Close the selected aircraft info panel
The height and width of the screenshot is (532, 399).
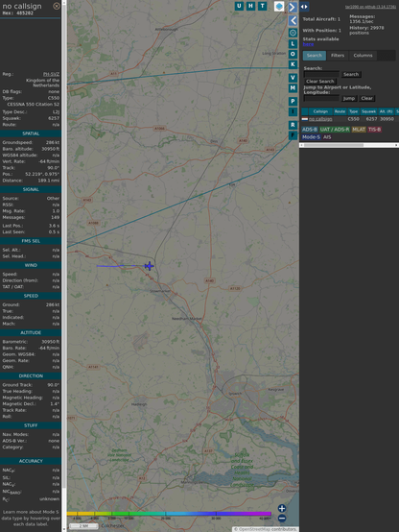[57, 6]
